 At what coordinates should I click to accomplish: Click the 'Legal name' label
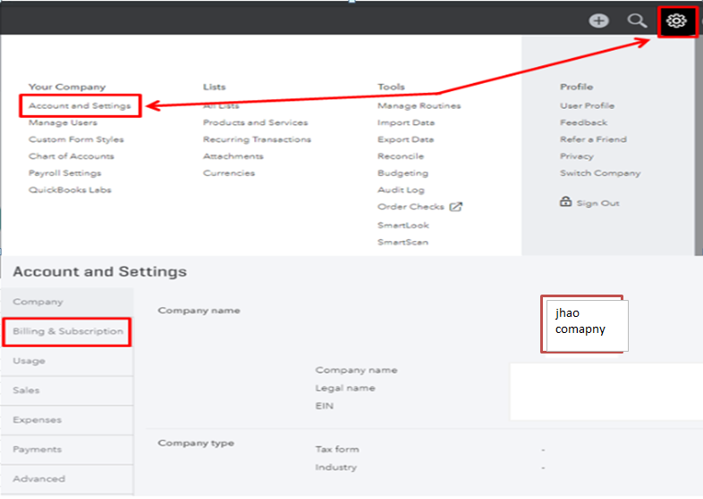click(x=345, y=388)
